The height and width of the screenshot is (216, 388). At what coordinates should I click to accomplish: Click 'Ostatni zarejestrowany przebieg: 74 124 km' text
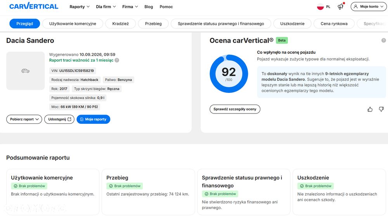tap(148, 194)
